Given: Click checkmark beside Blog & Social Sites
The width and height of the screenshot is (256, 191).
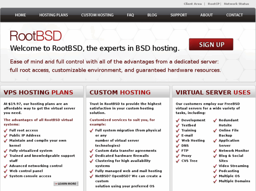Looking at the screenshot, I should 215,156.
